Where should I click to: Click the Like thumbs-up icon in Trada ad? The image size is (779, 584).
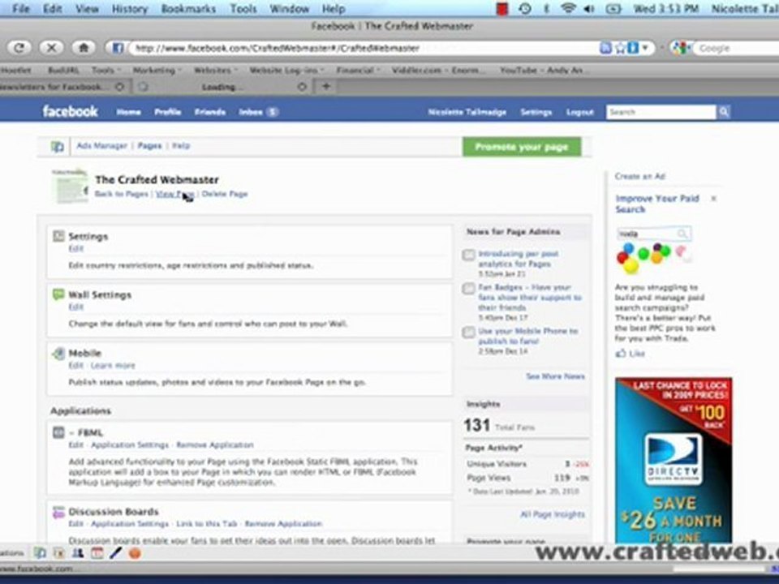[621, 354]
